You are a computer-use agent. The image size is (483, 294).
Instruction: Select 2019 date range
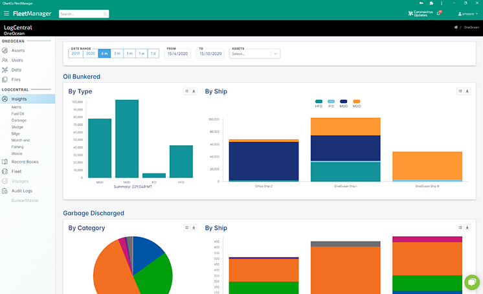76,53
